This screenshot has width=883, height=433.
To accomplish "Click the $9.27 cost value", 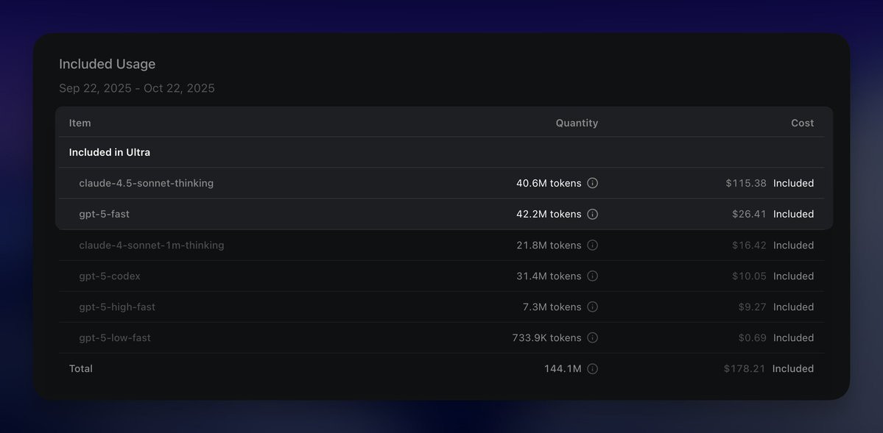I will tap(753, 307).
